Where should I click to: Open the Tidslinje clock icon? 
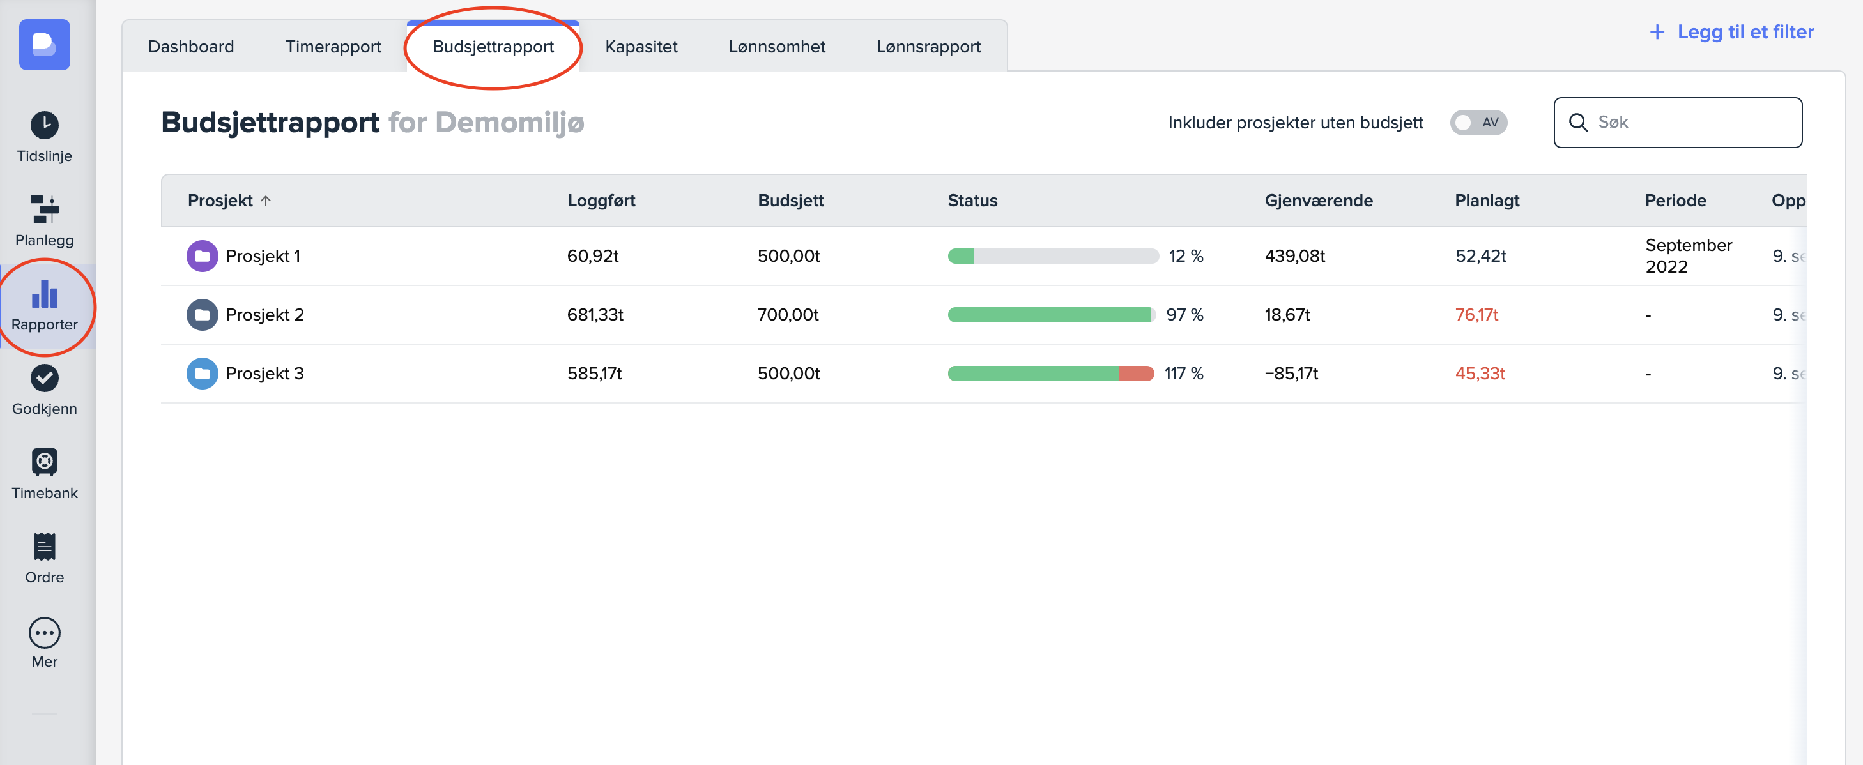tap(44, 125)
